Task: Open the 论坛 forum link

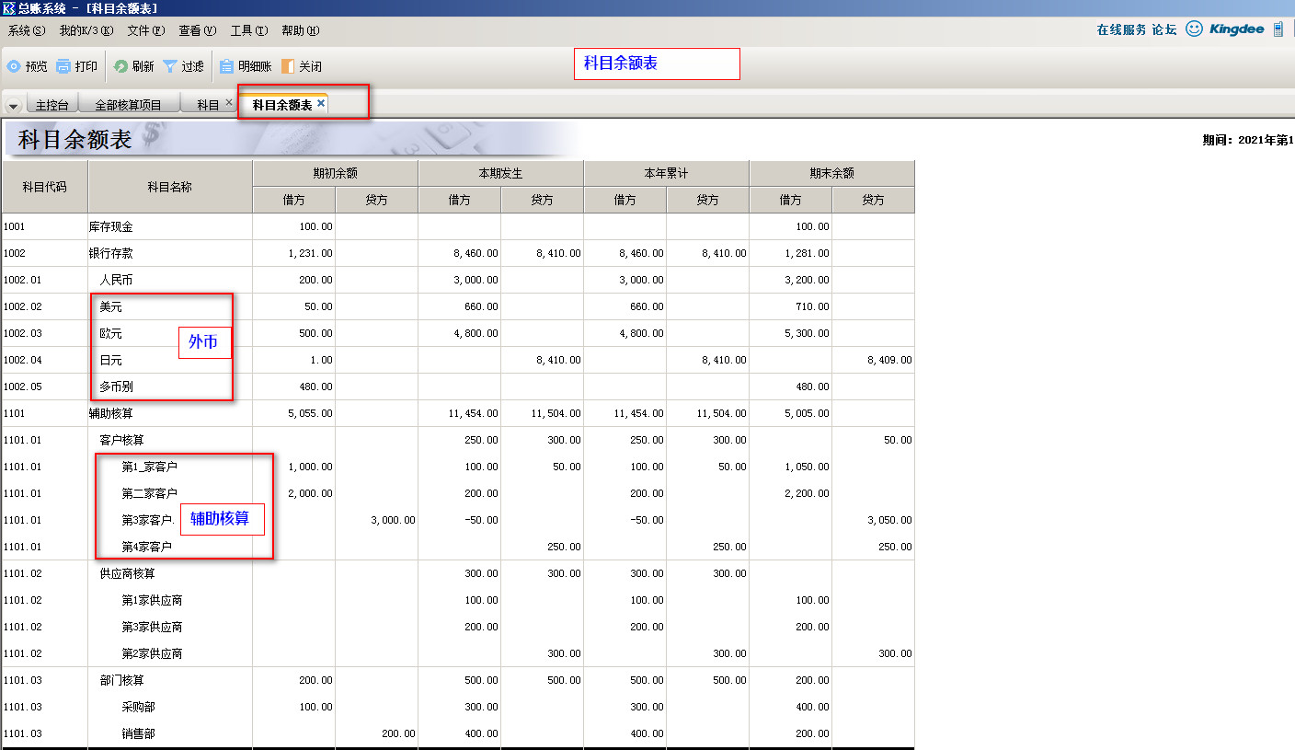Action: click(1163, 29)
